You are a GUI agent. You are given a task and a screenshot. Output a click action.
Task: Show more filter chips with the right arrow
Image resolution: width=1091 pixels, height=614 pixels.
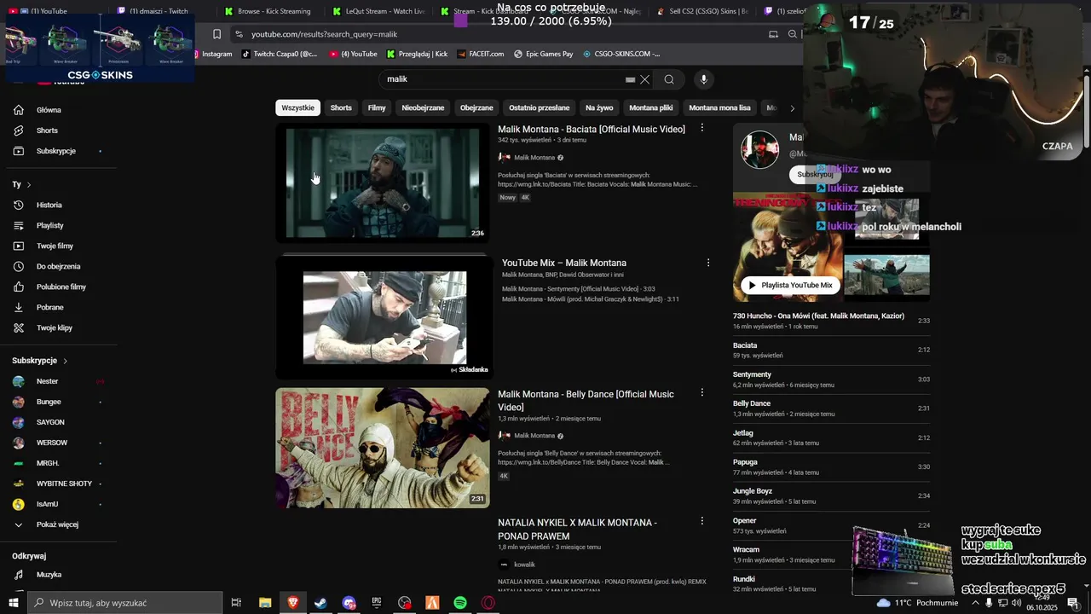pyautogui.click(x=792, y=108)
